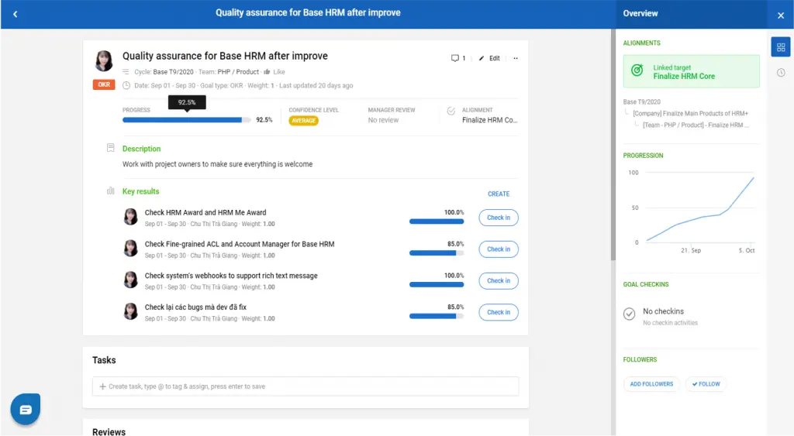Open the history clock icon in sidebar
794x436 pixels.
[780, 73]
